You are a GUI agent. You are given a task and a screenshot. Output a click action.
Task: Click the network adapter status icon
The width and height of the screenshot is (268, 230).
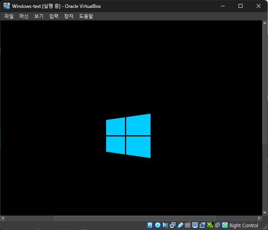tap(173, 225)
